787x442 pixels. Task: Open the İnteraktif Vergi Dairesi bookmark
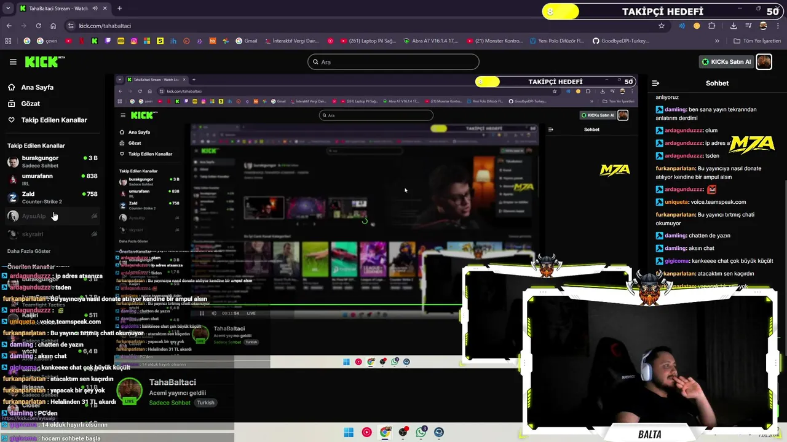point(291,41)
